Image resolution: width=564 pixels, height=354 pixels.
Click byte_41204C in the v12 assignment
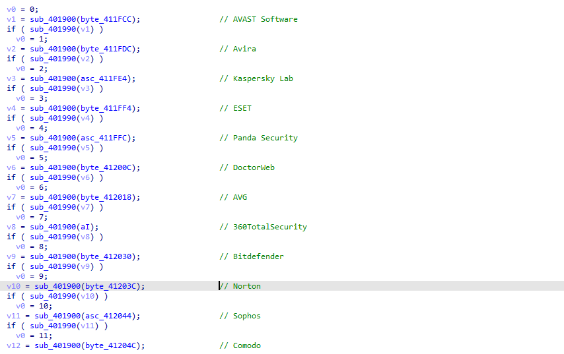coord(111,345)
